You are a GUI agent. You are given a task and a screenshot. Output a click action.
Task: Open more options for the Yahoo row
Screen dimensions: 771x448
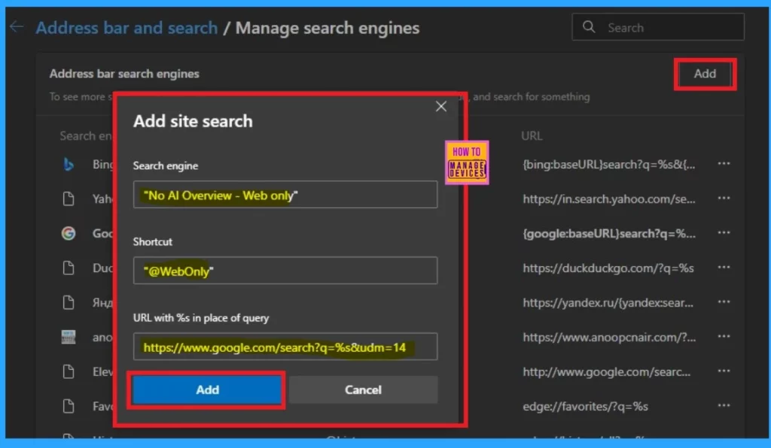tap(724, 198)
